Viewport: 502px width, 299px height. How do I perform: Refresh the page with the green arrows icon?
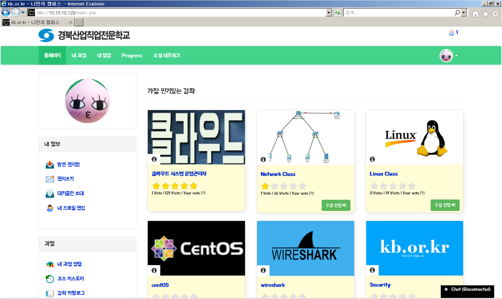[x=337, y=13]
